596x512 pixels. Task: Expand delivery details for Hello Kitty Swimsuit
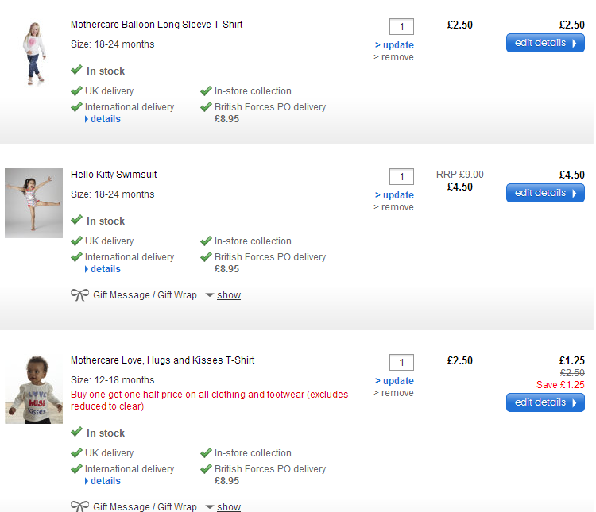pos(105,269)
